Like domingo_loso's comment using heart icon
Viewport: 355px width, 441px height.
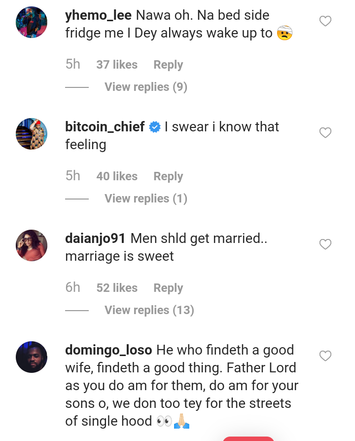click(325, 356)
